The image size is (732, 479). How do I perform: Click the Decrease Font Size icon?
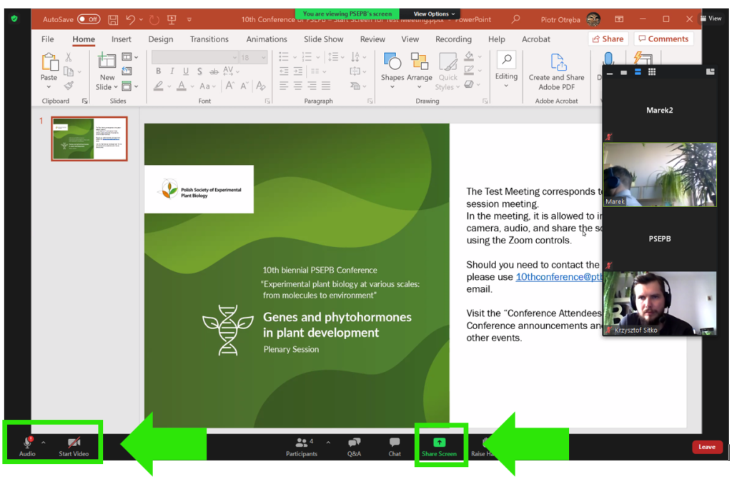pos(244,86)
